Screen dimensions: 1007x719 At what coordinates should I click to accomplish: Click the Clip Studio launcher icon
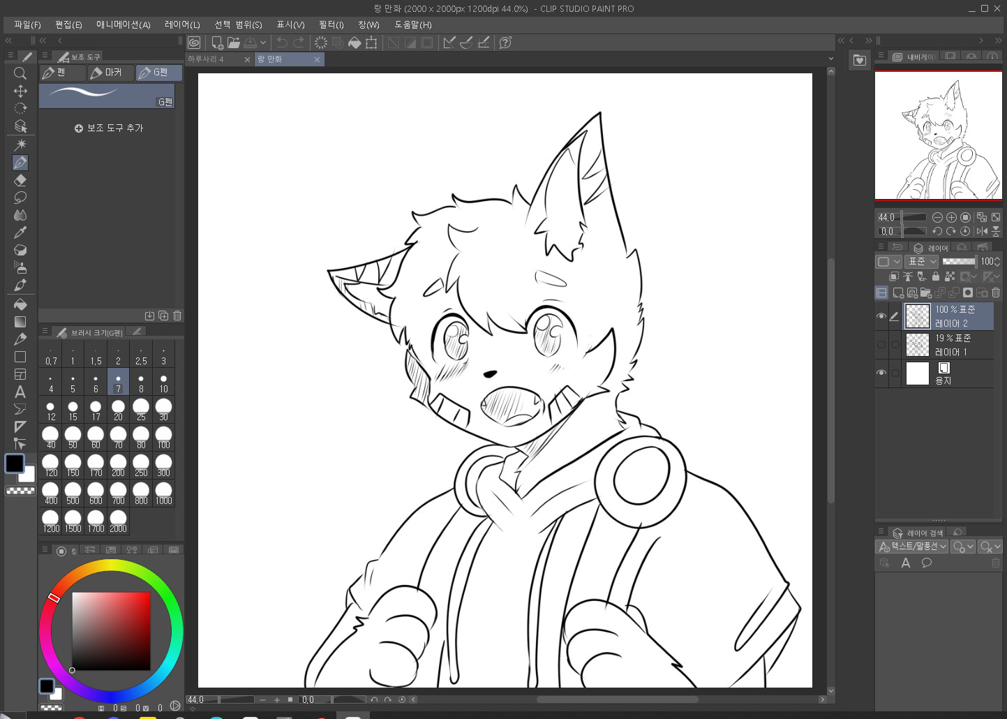194,43
